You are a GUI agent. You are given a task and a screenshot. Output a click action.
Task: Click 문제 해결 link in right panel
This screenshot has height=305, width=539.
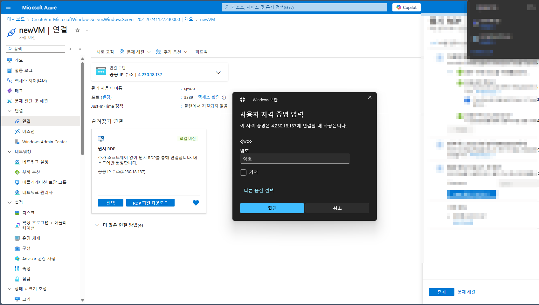tap(466, 292)
